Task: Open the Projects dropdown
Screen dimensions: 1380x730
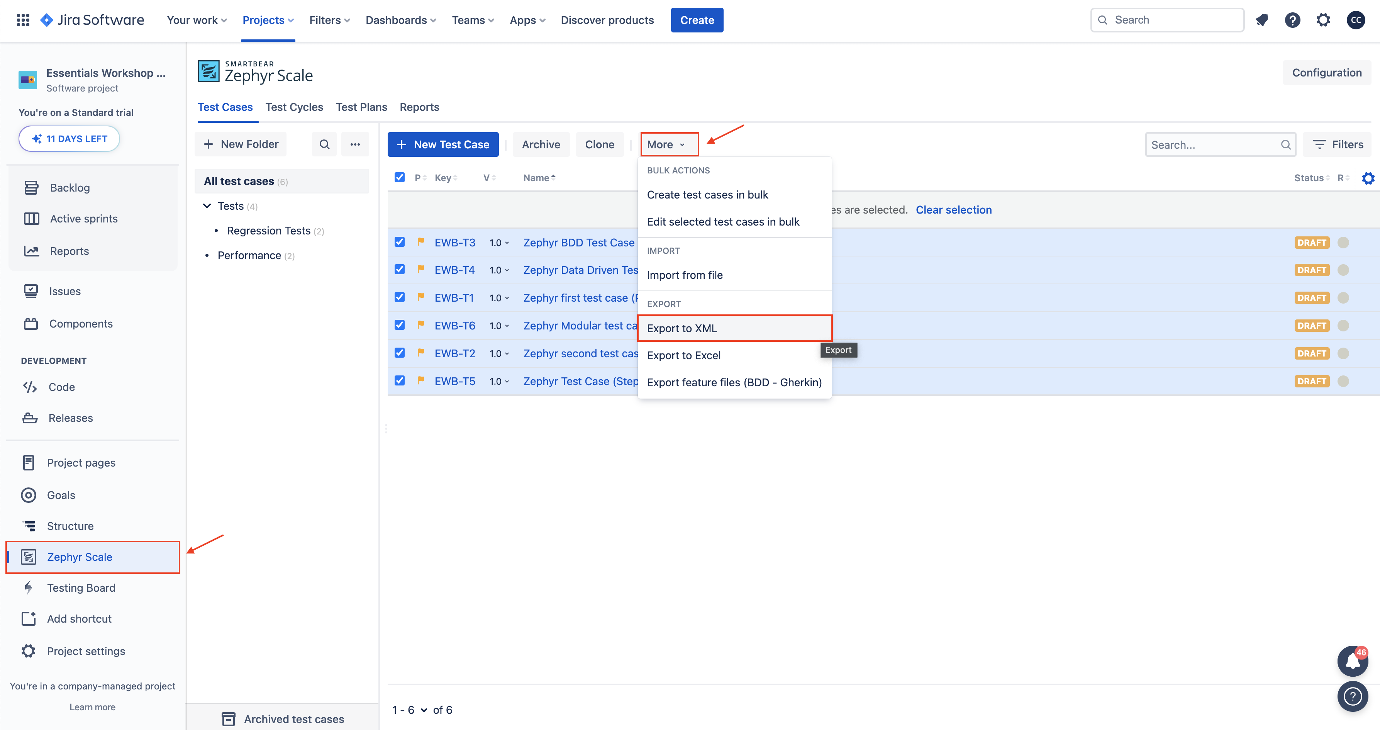Action: click(268, 20)
